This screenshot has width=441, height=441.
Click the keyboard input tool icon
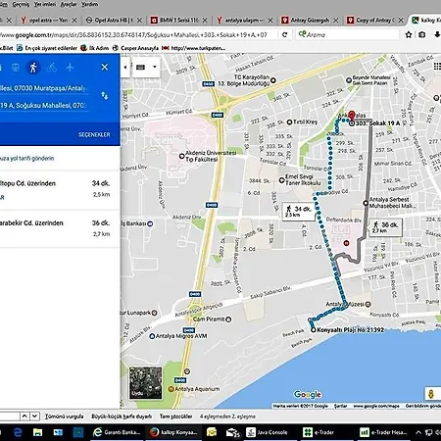140,67
